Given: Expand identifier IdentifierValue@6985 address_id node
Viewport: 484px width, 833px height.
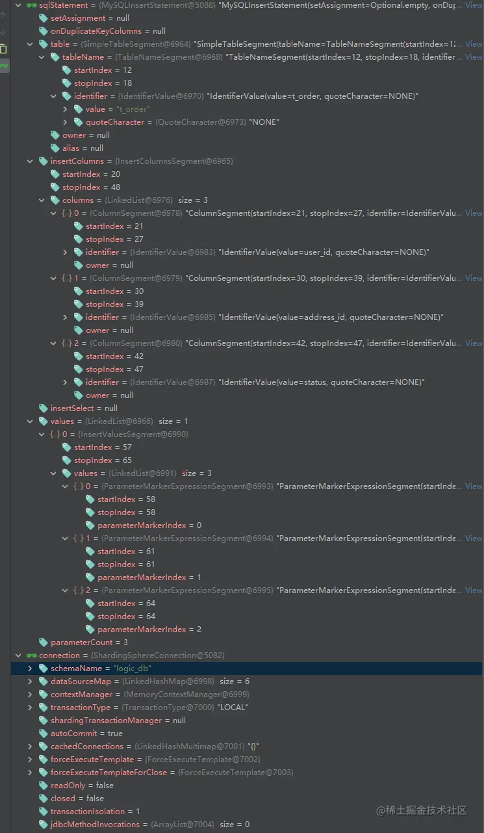Looking at the screenshot, I should click(65, 317).
